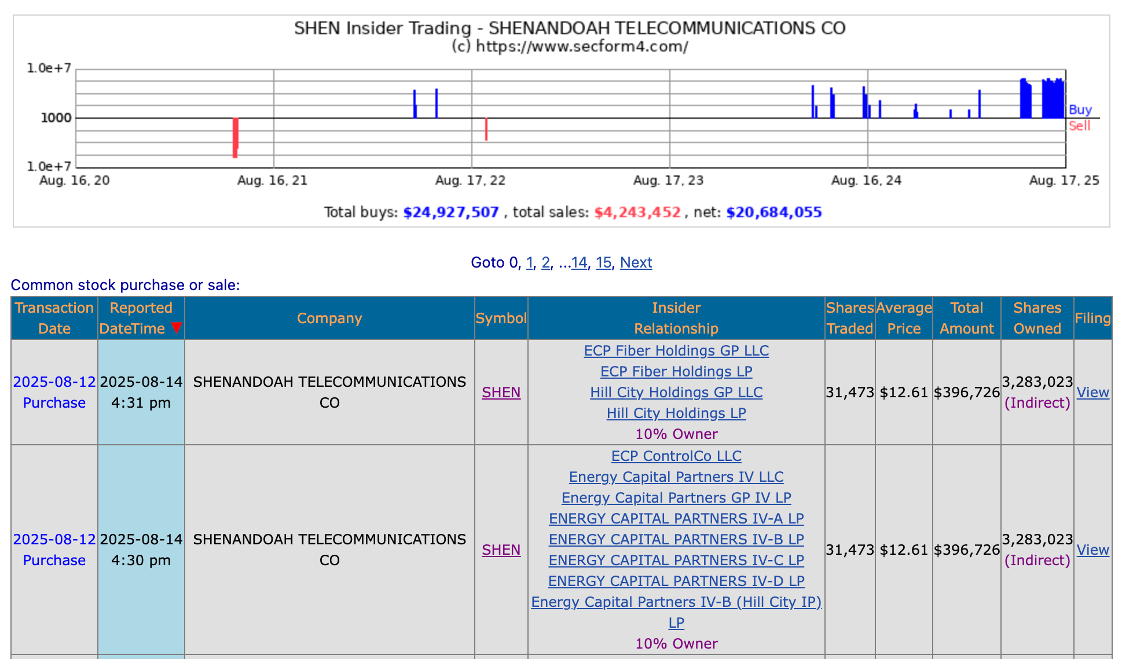View filing for 4:31 pm transaction
Screen dimensions: 1122x659
(1092, 393)
